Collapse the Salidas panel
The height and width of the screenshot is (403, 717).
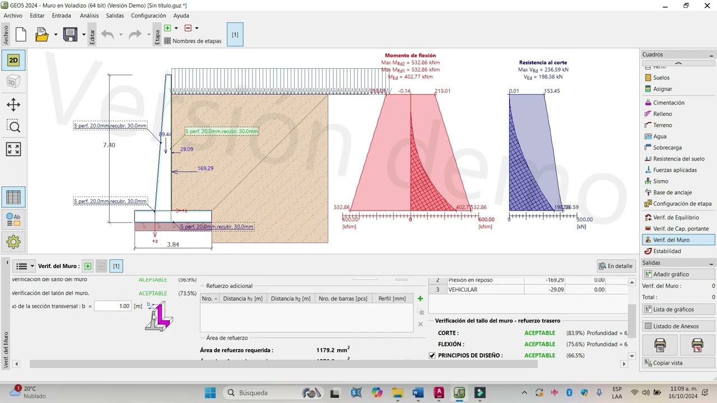(x=712, y=263)
